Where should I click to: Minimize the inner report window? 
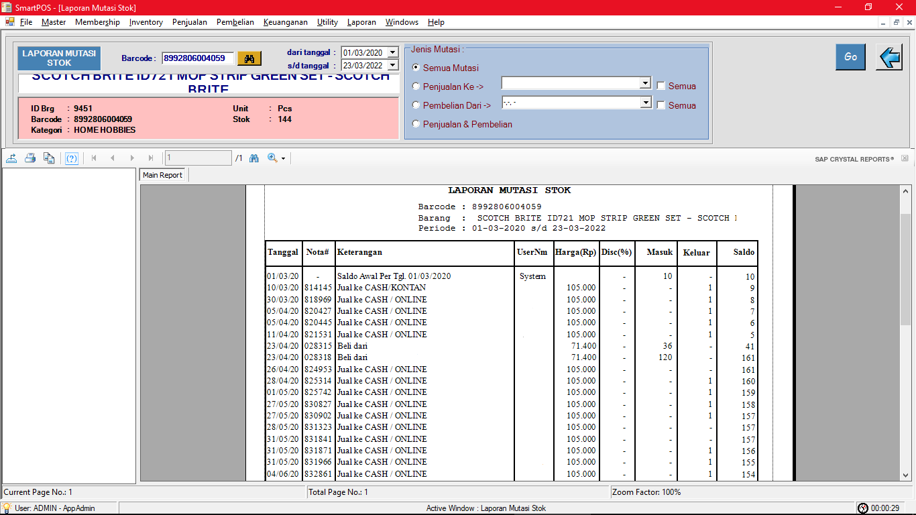pos(883,22)
